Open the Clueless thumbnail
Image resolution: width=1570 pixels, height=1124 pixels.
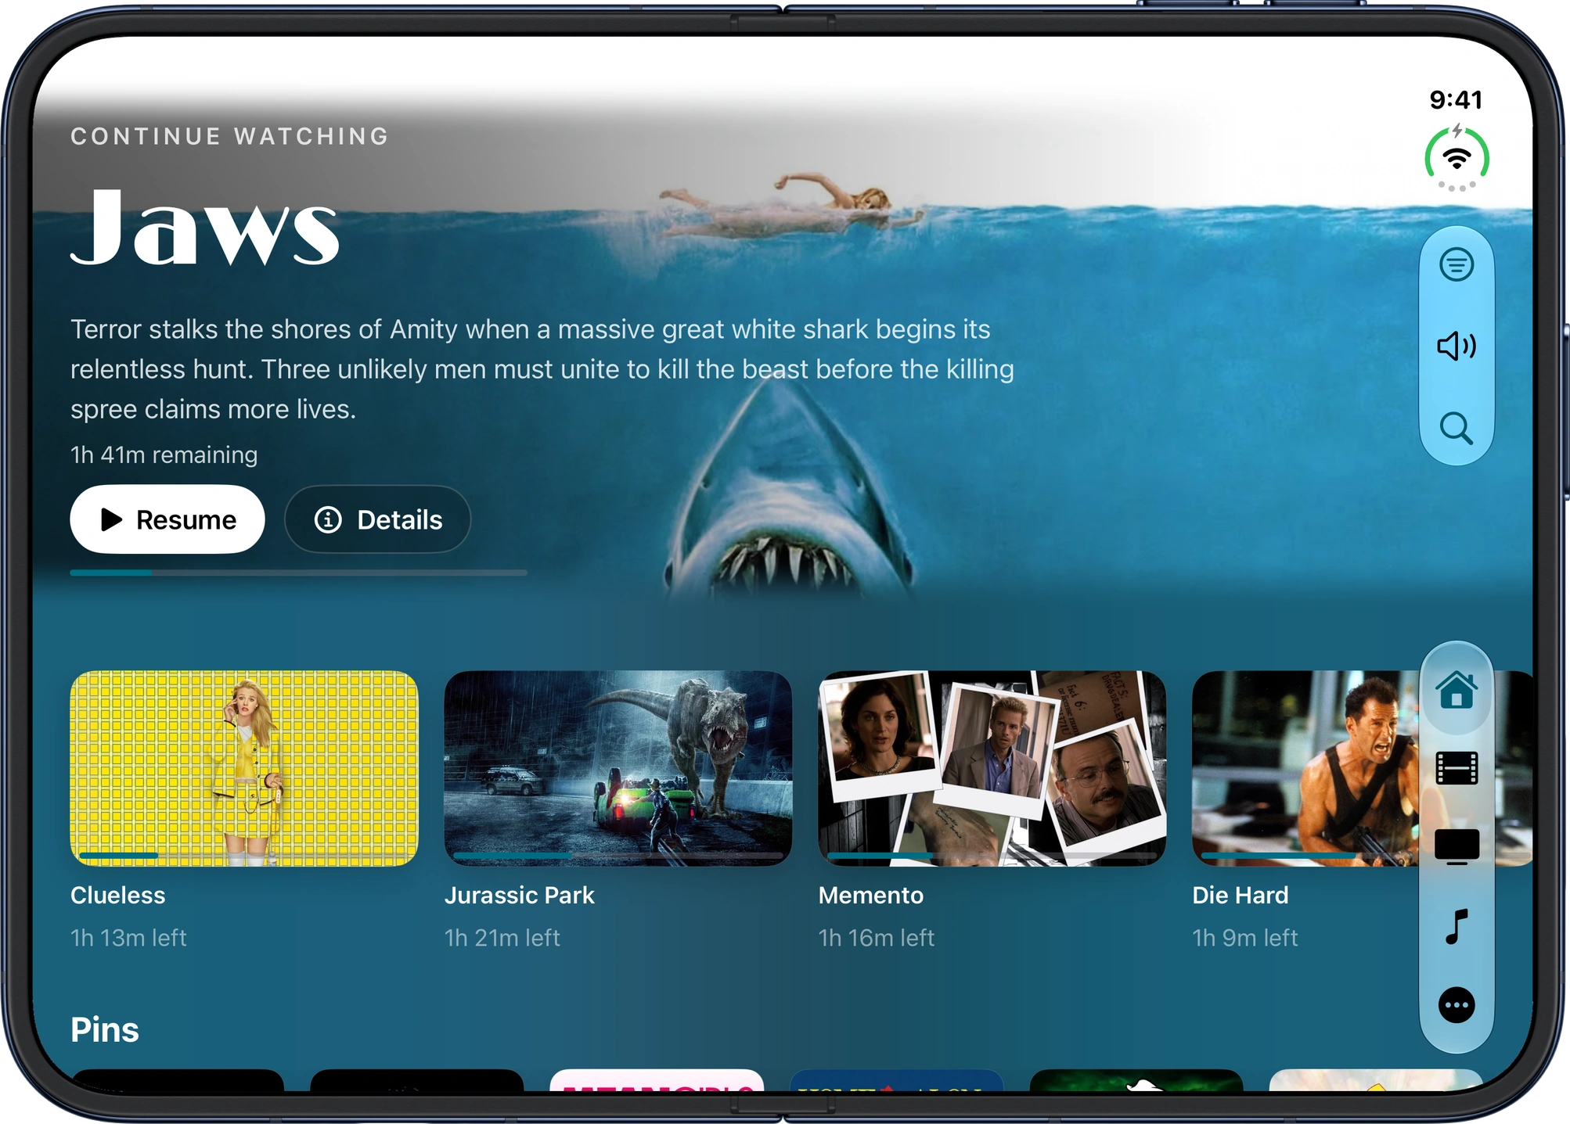[x=244, y=768]
